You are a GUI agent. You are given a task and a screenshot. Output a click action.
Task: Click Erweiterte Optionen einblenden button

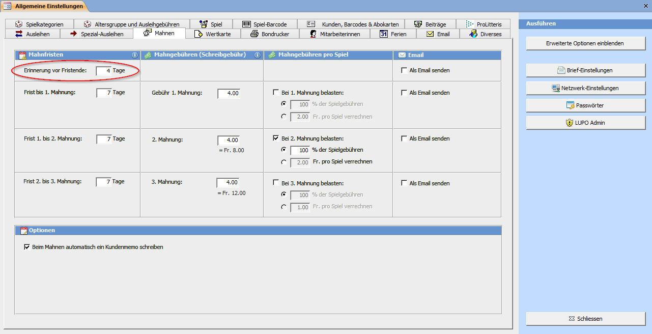pyautogui.click(x=586, y=43)
